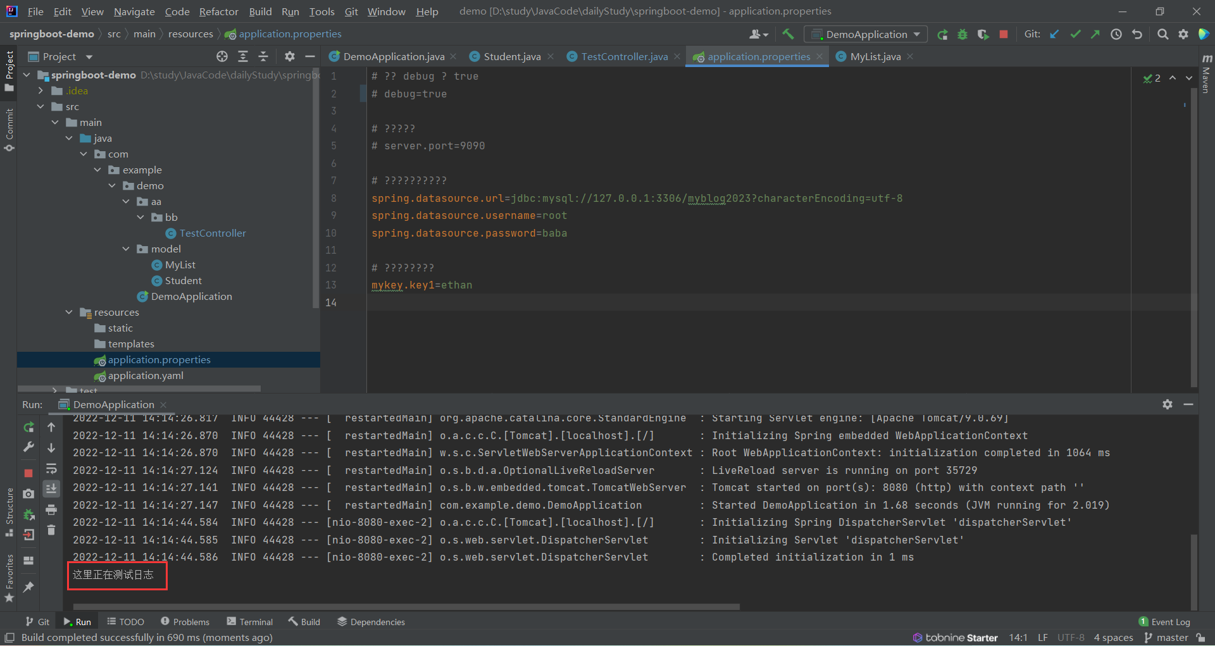The height and width of the screenshot is (646, 1215).
Task: Collapse the example package
Action: [97, 170]
